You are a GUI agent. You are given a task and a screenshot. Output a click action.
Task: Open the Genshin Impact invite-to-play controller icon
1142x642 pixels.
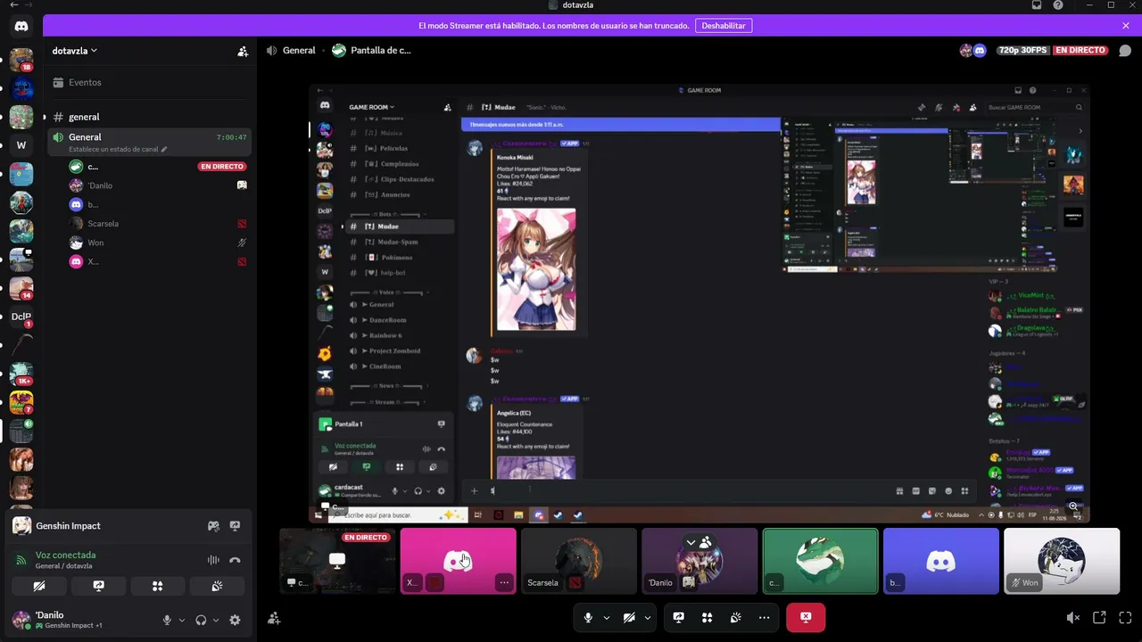[214, 526]
